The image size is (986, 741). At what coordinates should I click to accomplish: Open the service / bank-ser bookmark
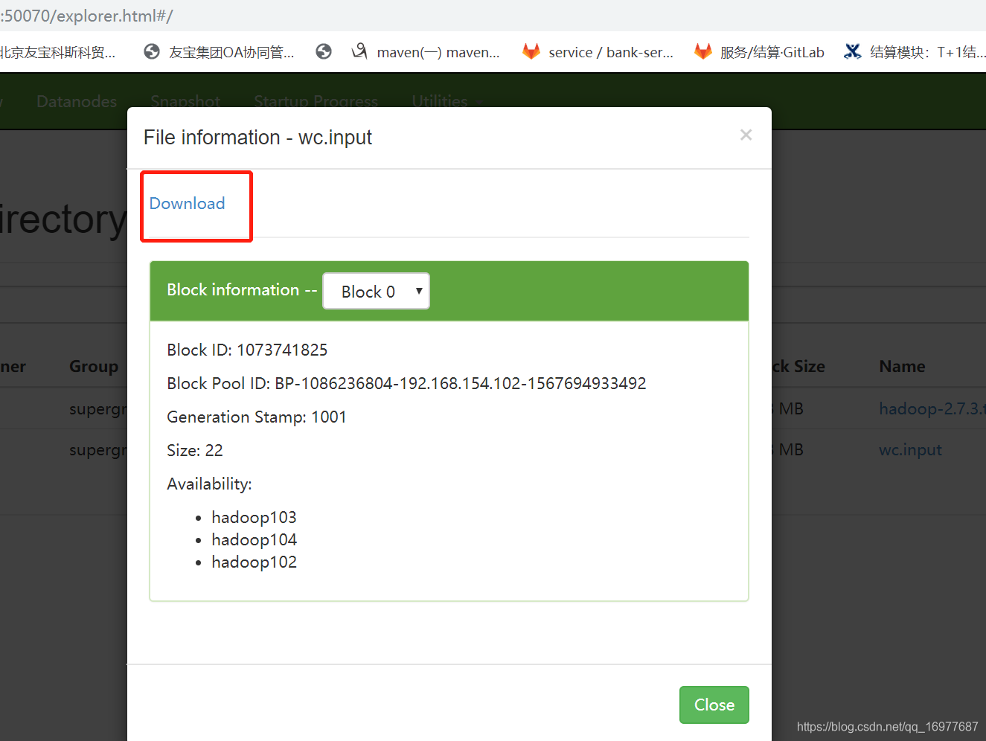point(611,52)
